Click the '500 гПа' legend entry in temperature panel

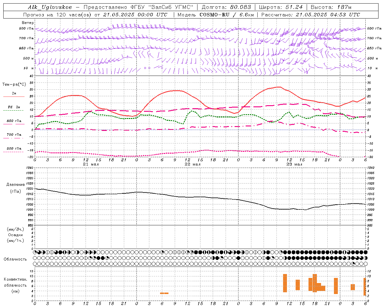(x=14, y=149)
